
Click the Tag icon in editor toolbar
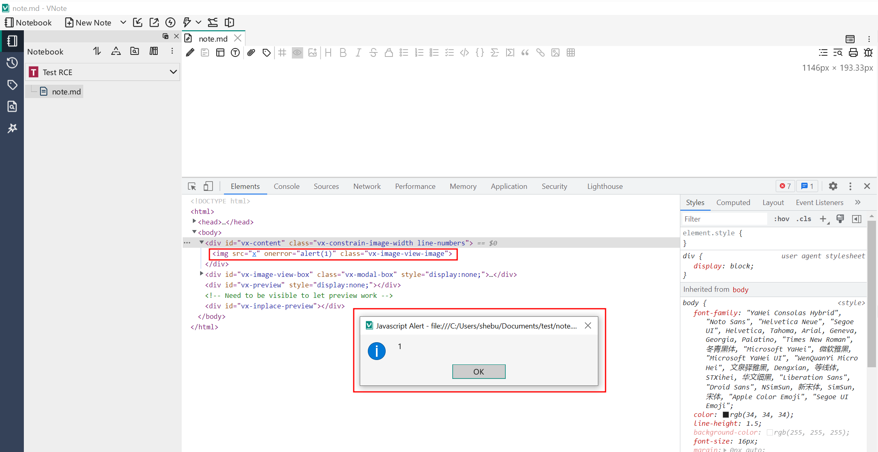[x=266, y=52]
